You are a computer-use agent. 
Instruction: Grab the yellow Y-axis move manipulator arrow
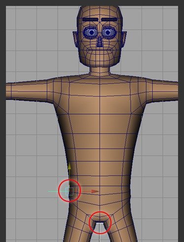70,166
